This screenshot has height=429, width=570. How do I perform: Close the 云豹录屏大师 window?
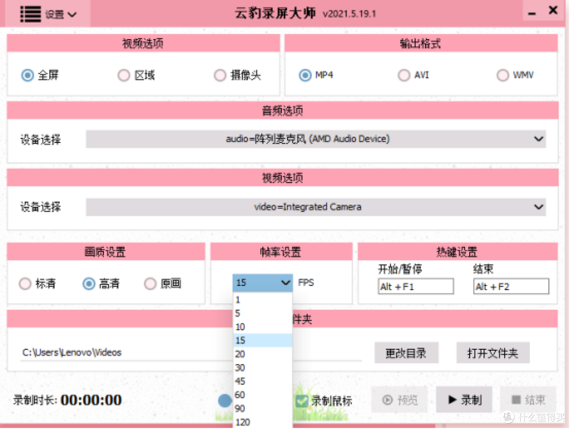[553, 10]
